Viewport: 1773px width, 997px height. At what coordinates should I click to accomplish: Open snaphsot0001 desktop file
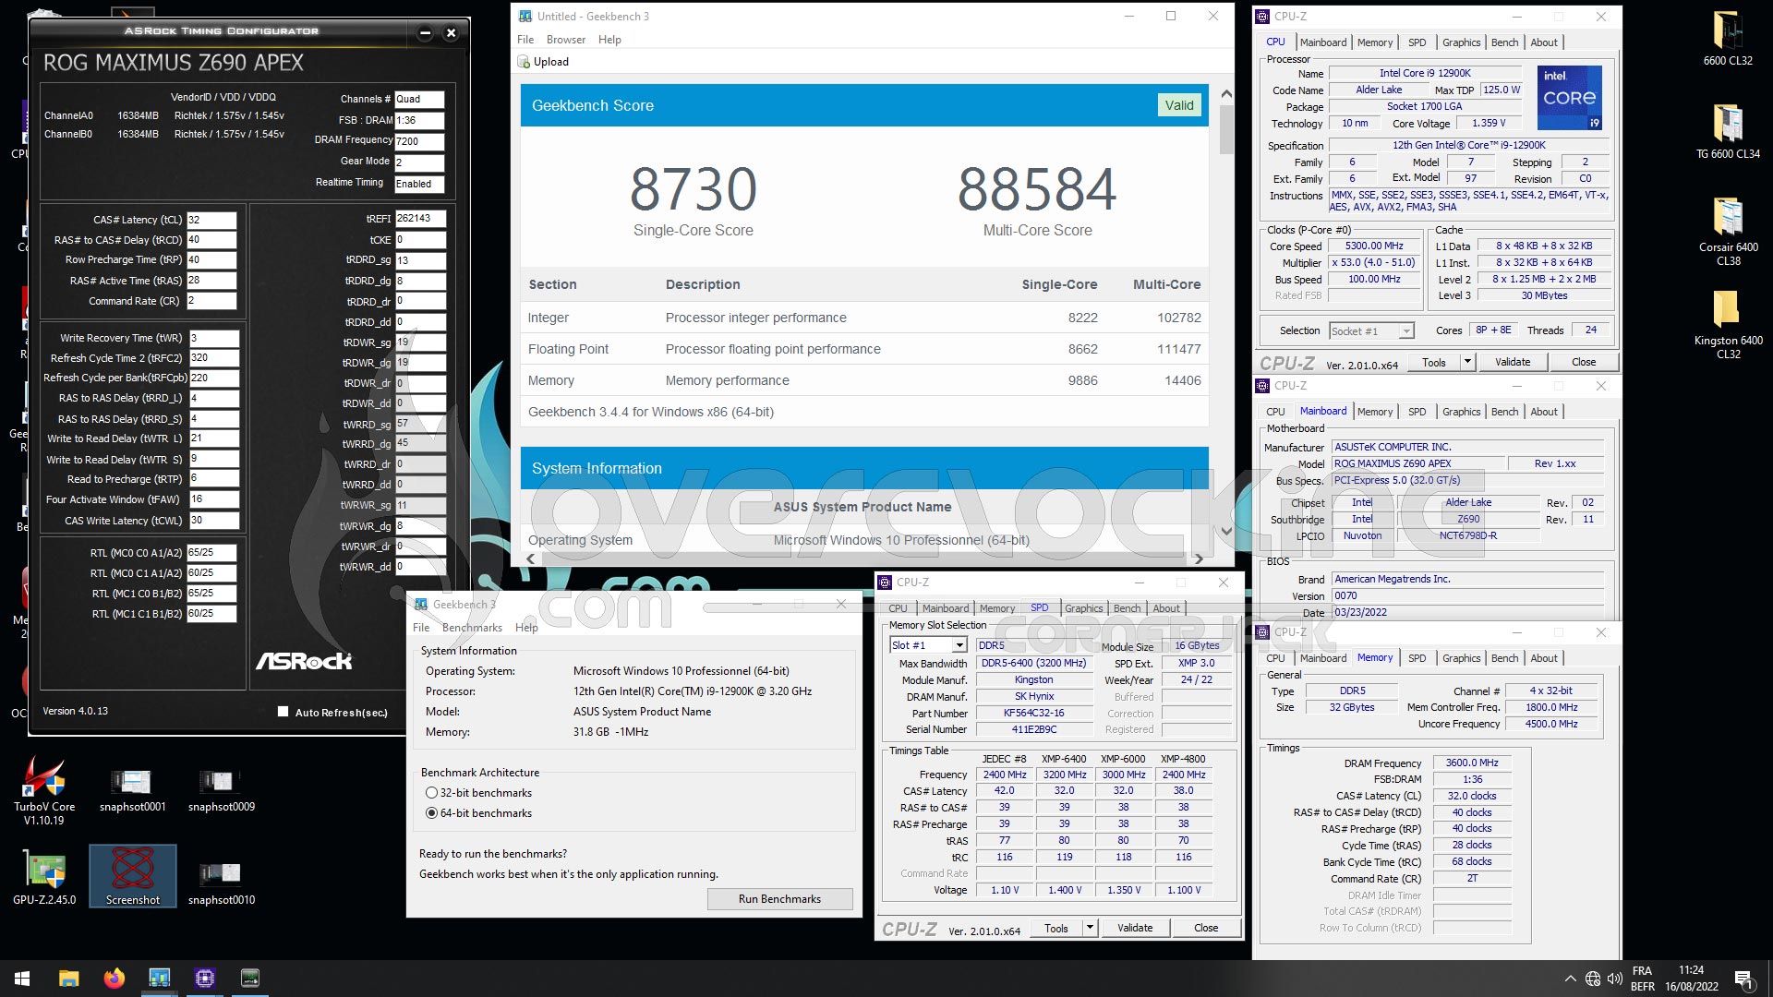pyautogui.click(x=132, y=791)
